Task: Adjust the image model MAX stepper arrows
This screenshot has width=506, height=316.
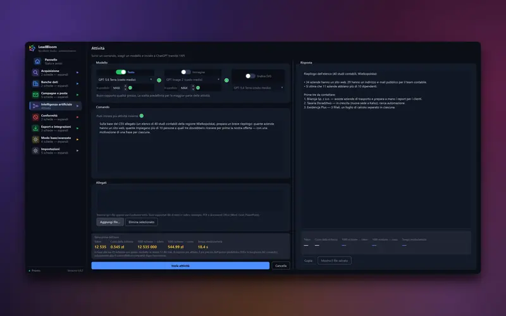Action: (193, 88)
